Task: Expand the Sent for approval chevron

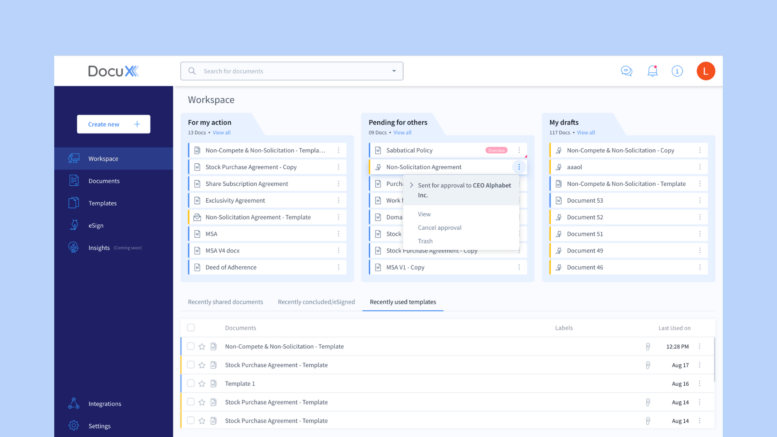Action: (x=412, y=185)
